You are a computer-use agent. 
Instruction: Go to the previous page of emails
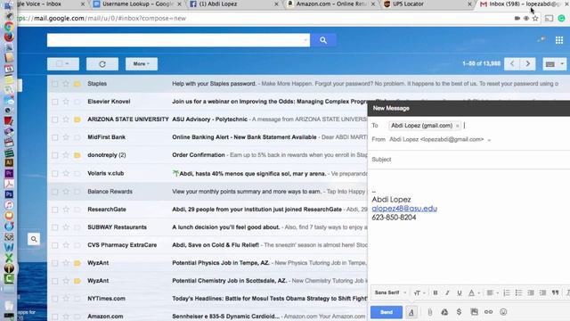pyautogui.click(x=512, y=64)
